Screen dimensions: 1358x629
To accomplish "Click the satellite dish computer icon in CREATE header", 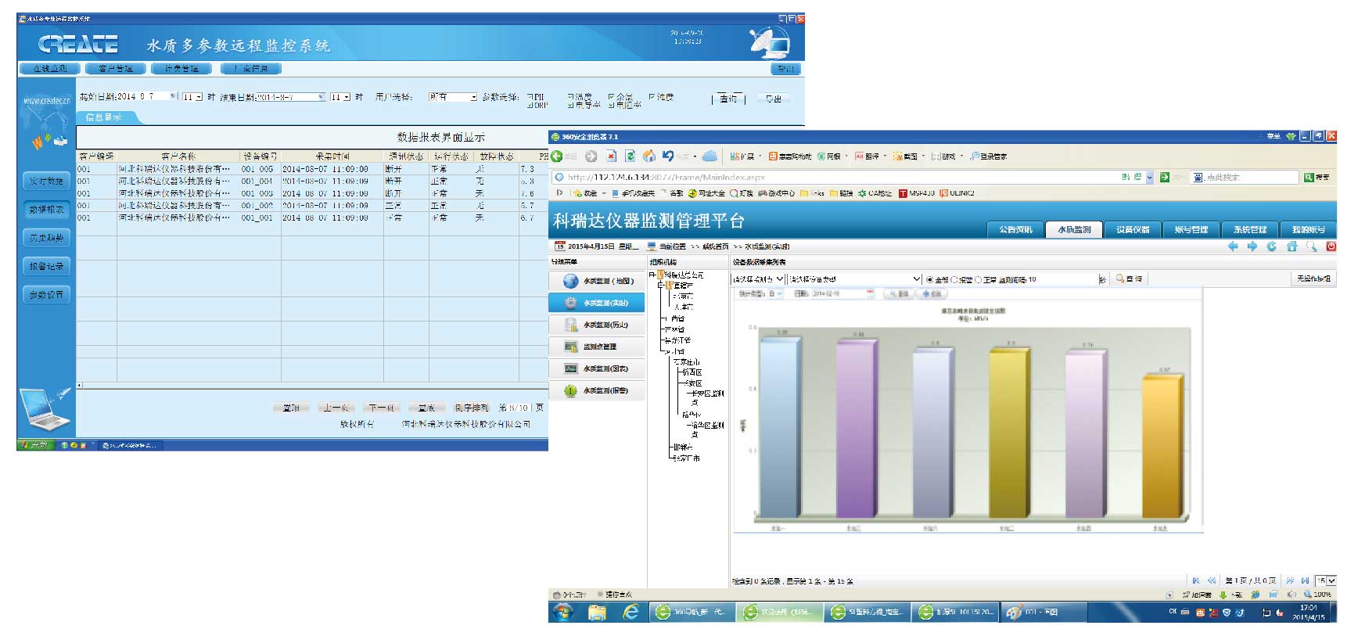I will 770,43.
